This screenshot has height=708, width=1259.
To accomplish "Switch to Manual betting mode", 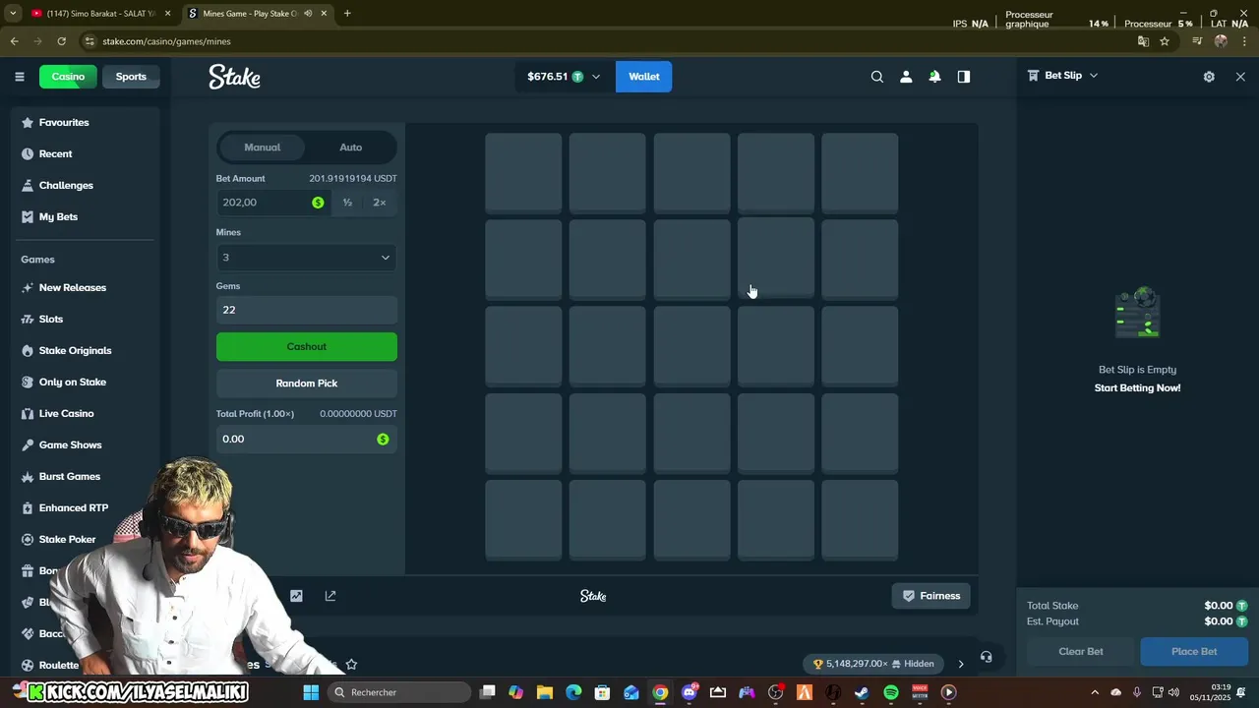I will pyautogui.click(x=263, y=147).
